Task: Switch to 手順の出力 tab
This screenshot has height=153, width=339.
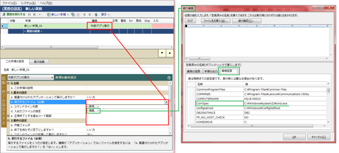Action: tap(211, 71)
